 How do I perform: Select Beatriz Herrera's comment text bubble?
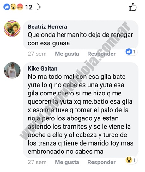click(81, 35)
